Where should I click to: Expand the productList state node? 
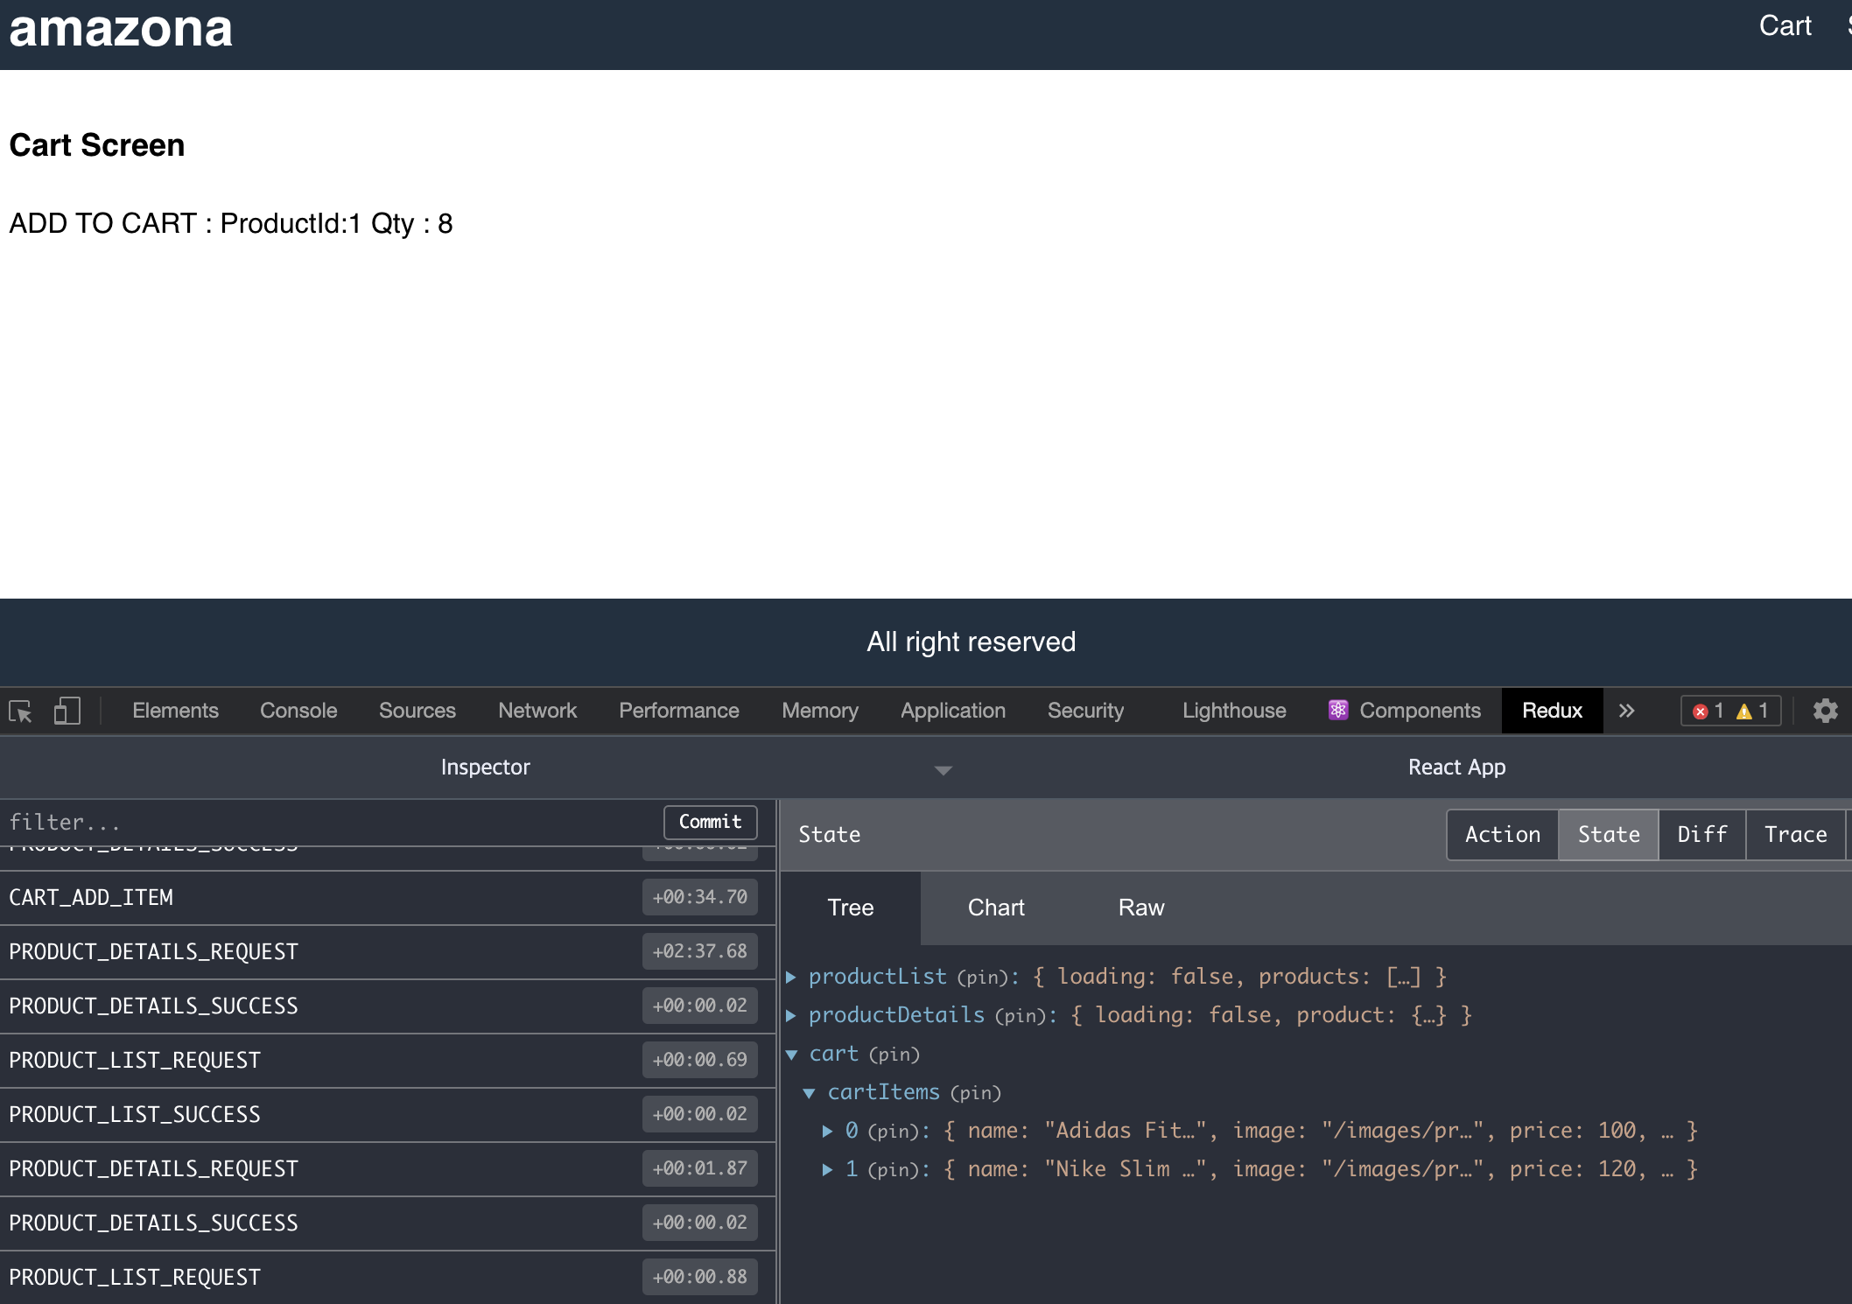coord(791,977)
